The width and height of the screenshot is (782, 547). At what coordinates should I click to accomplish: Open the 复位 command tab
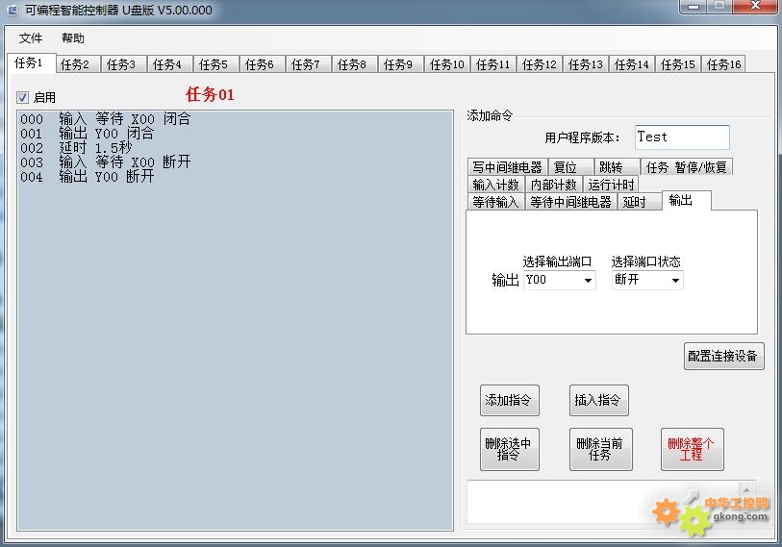coord(570,167)
